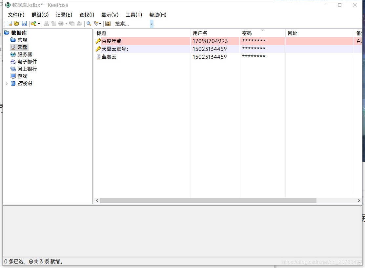Click the Copy User Name toolbar icon
The width and height of the screenshot is (365, 268).
click(46, 24)
